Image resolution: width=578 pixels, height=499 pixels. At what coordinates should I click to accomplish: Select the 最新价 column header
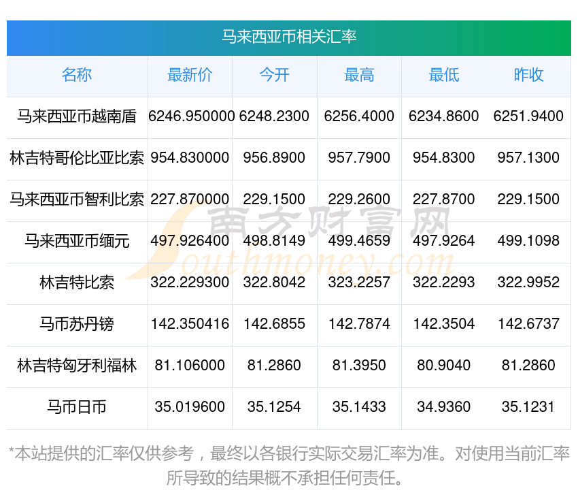[x=190, y=75]
